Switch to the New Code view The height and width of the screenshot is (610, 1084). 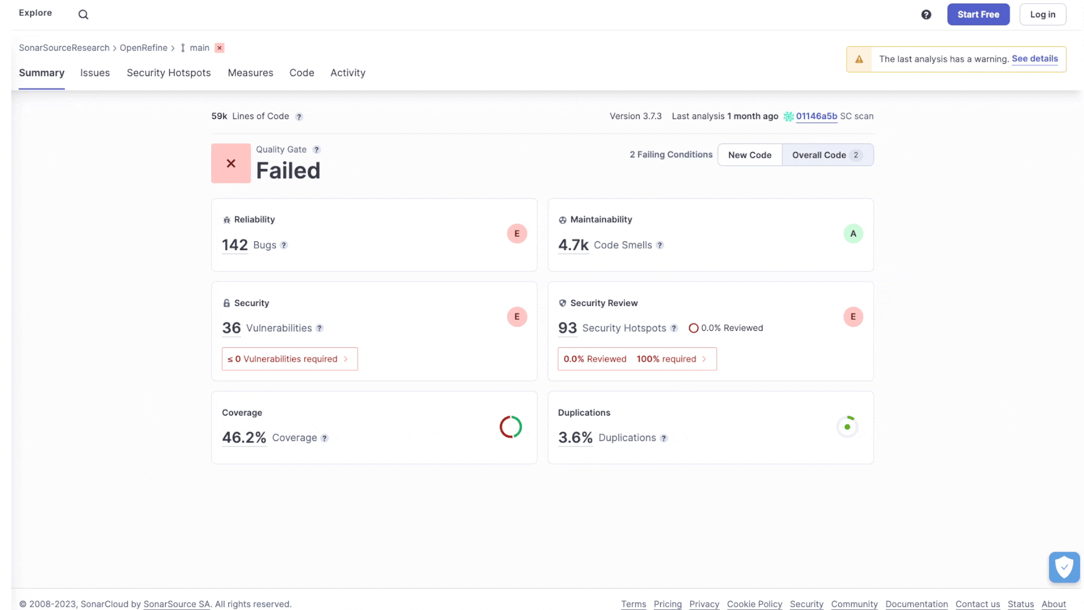749,155
